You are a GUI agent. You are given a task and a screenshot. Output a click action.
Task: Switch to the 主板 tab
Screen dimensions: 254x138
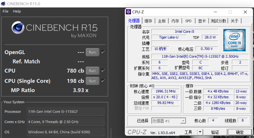pos(162,21)
